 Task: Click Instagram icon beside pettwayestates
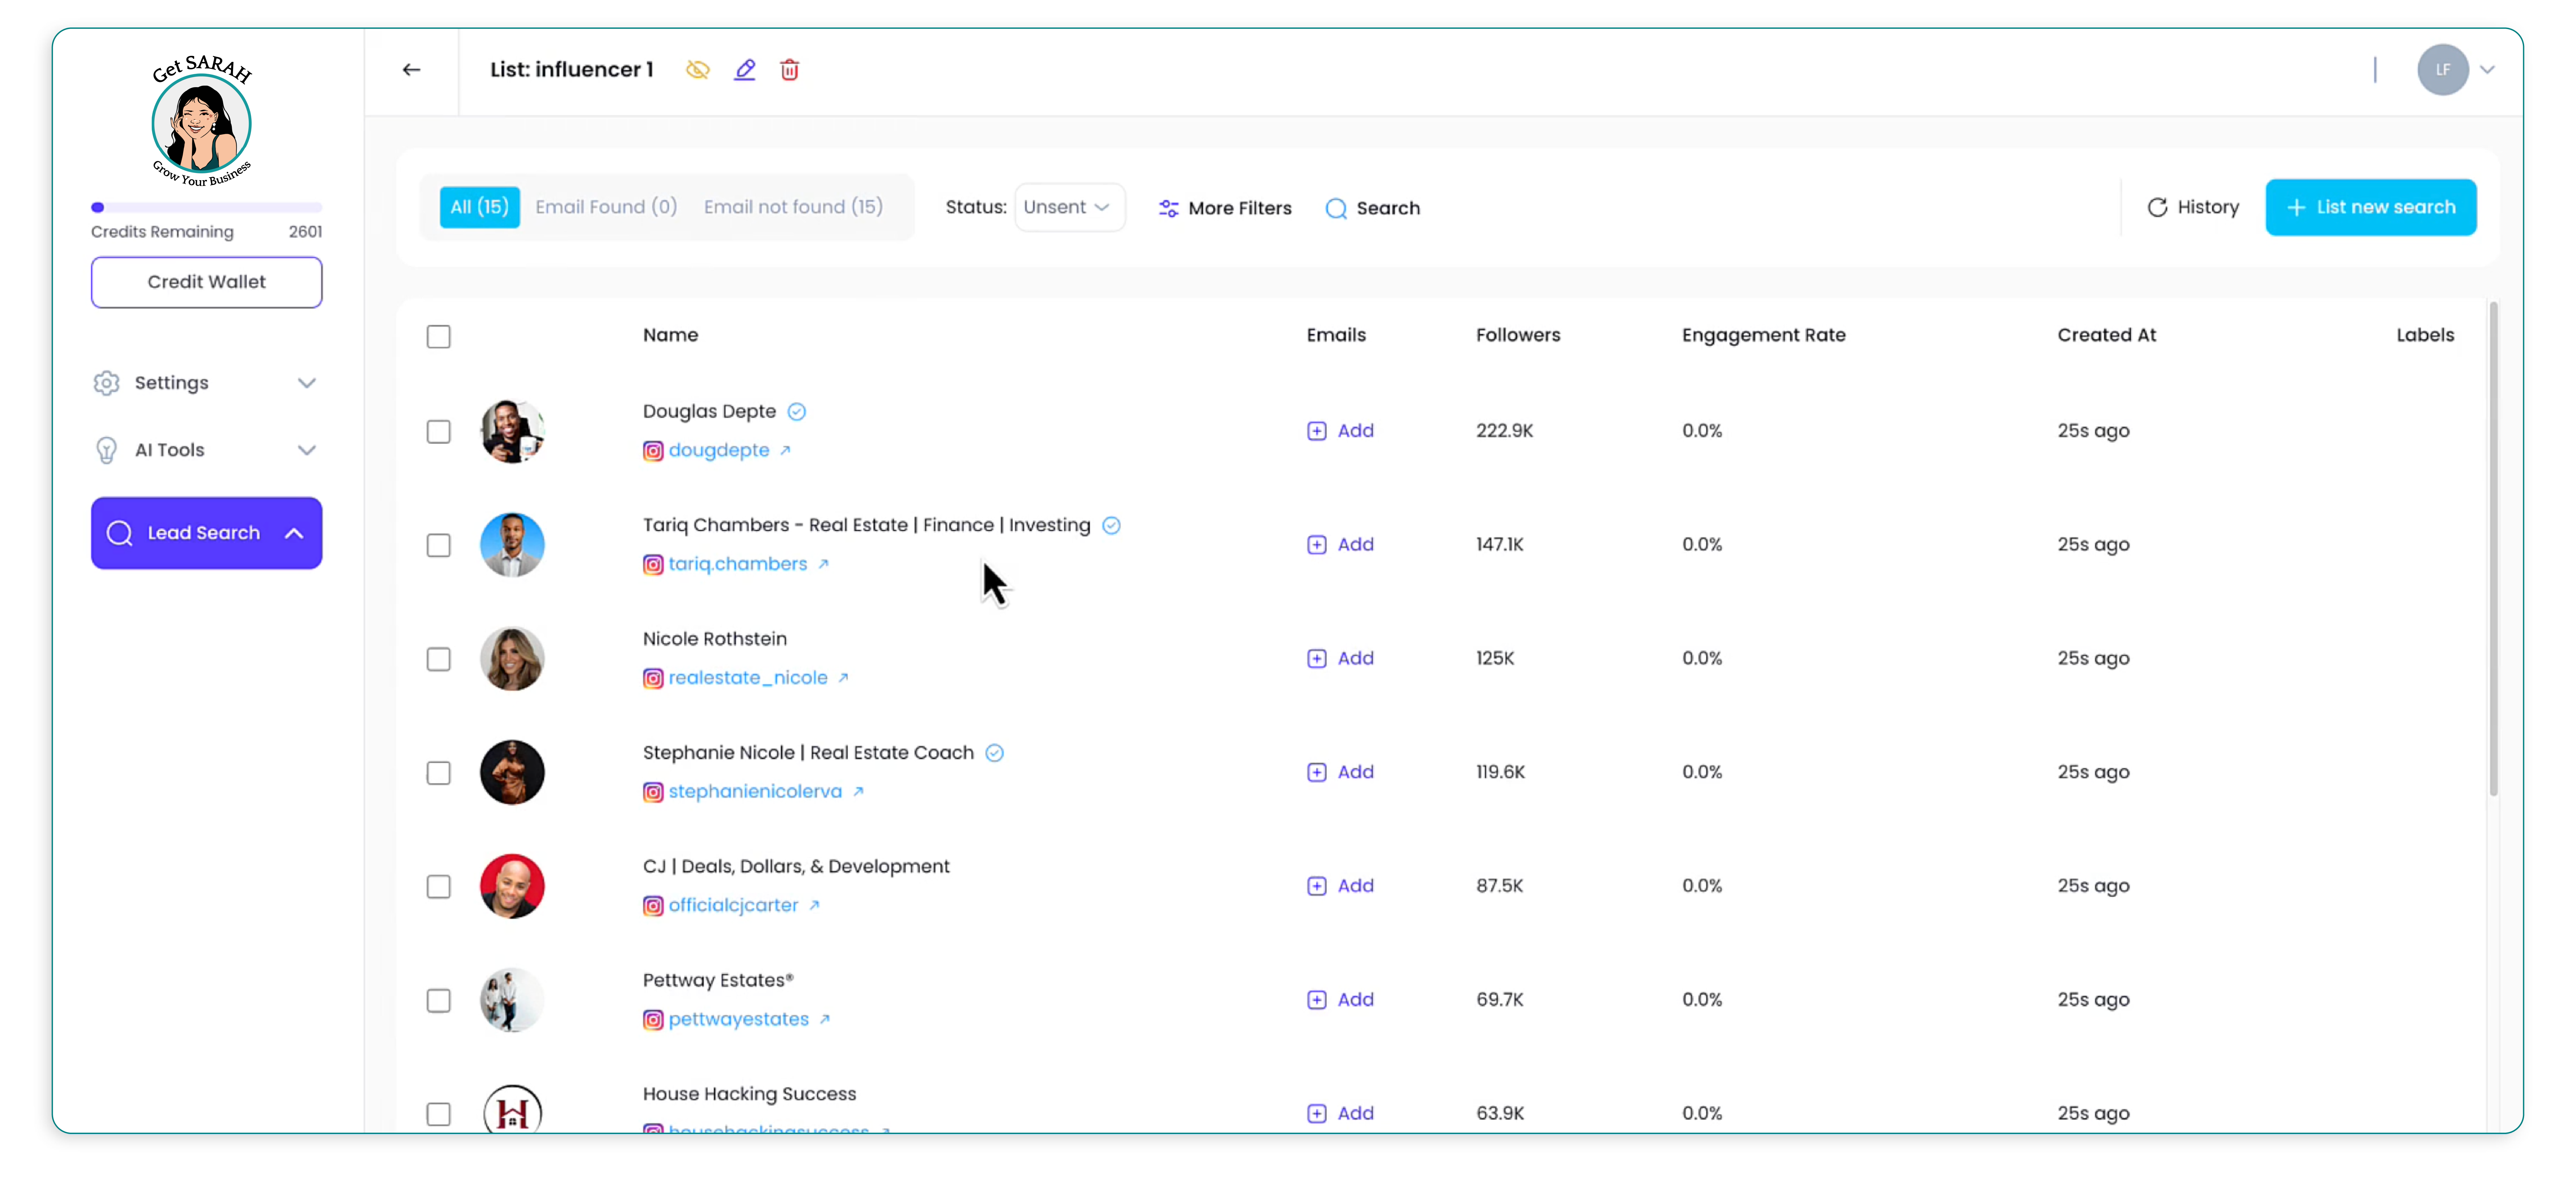[x=653, y=1020]
